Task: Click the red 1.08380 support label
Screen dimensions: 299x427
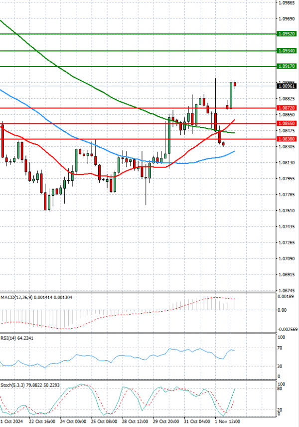Action: [286, 139]
